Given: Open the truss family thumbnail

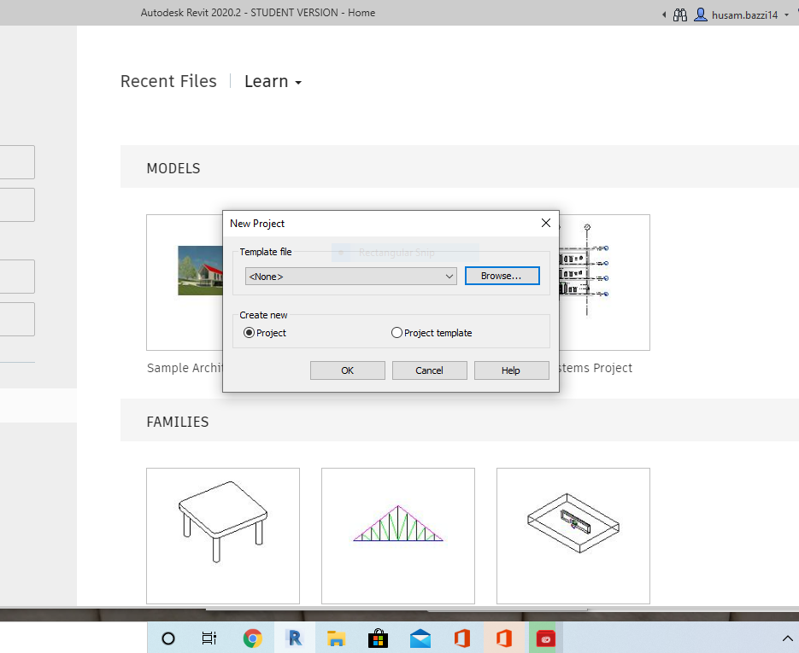Looking at the screenshot, I should 398,536.
